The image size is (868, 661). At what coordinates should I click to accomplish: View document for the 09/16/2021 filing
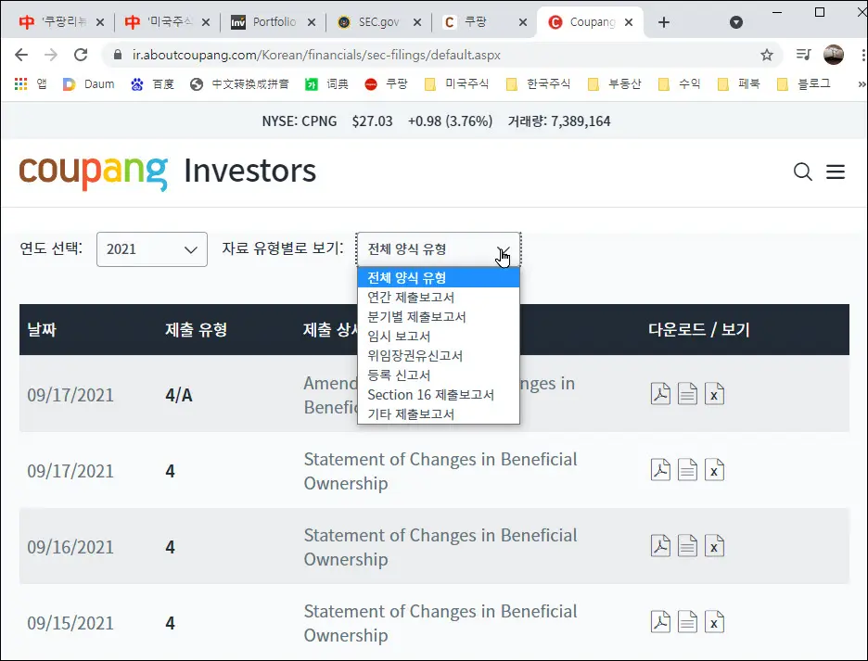687,546
